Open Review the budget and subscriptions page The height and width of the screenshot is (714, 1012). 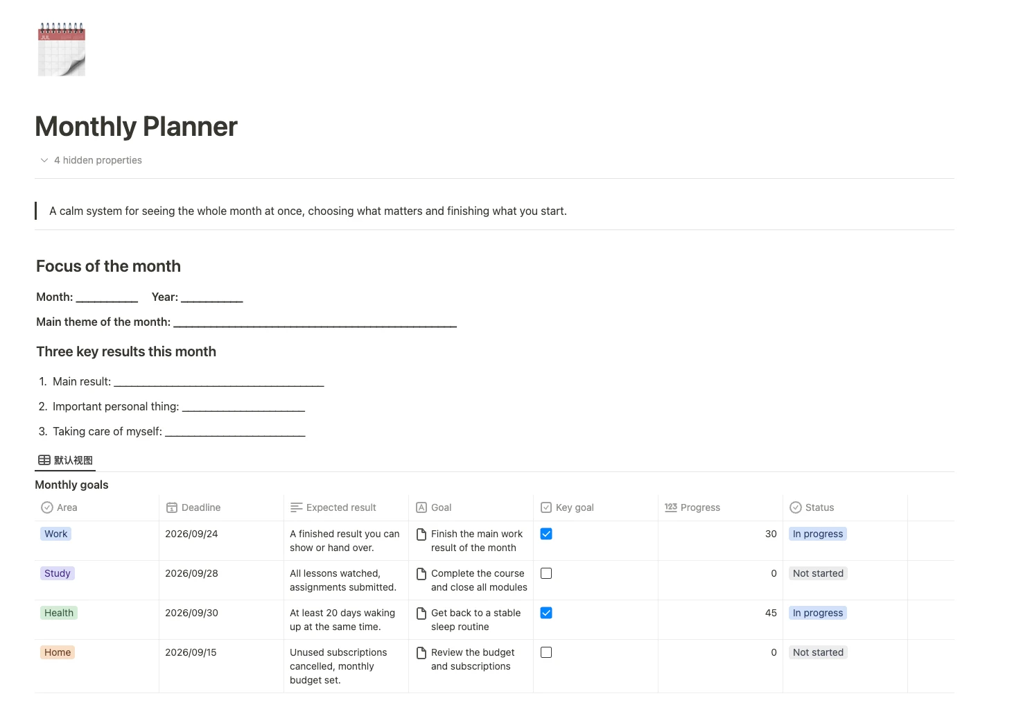coord(473,659)
